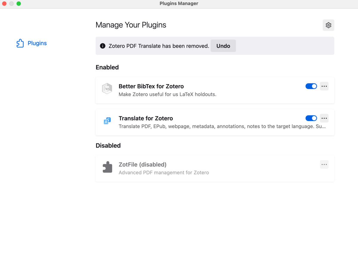This screenshot has height=259, width=358.
Task: Open more options menu for ZotFile
Action: coord(324,164)
